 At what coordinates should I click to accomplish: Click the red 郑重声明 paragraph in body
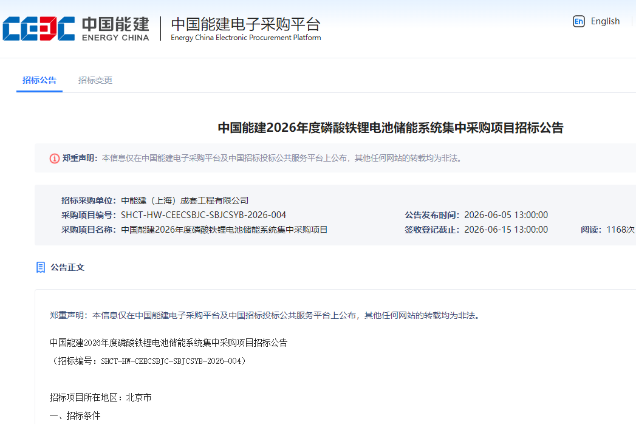coord(264,315)
